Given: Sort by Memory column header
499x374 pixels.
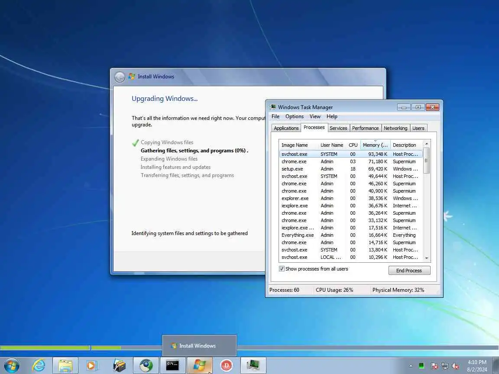Looking at the screenshot, I should [x=375, y=145].
